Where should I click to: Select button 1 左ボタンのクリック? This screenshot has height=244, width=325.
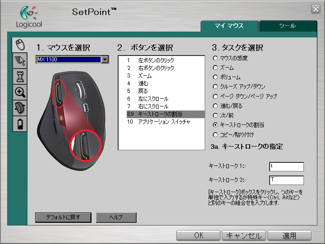[x=165, y=60]
